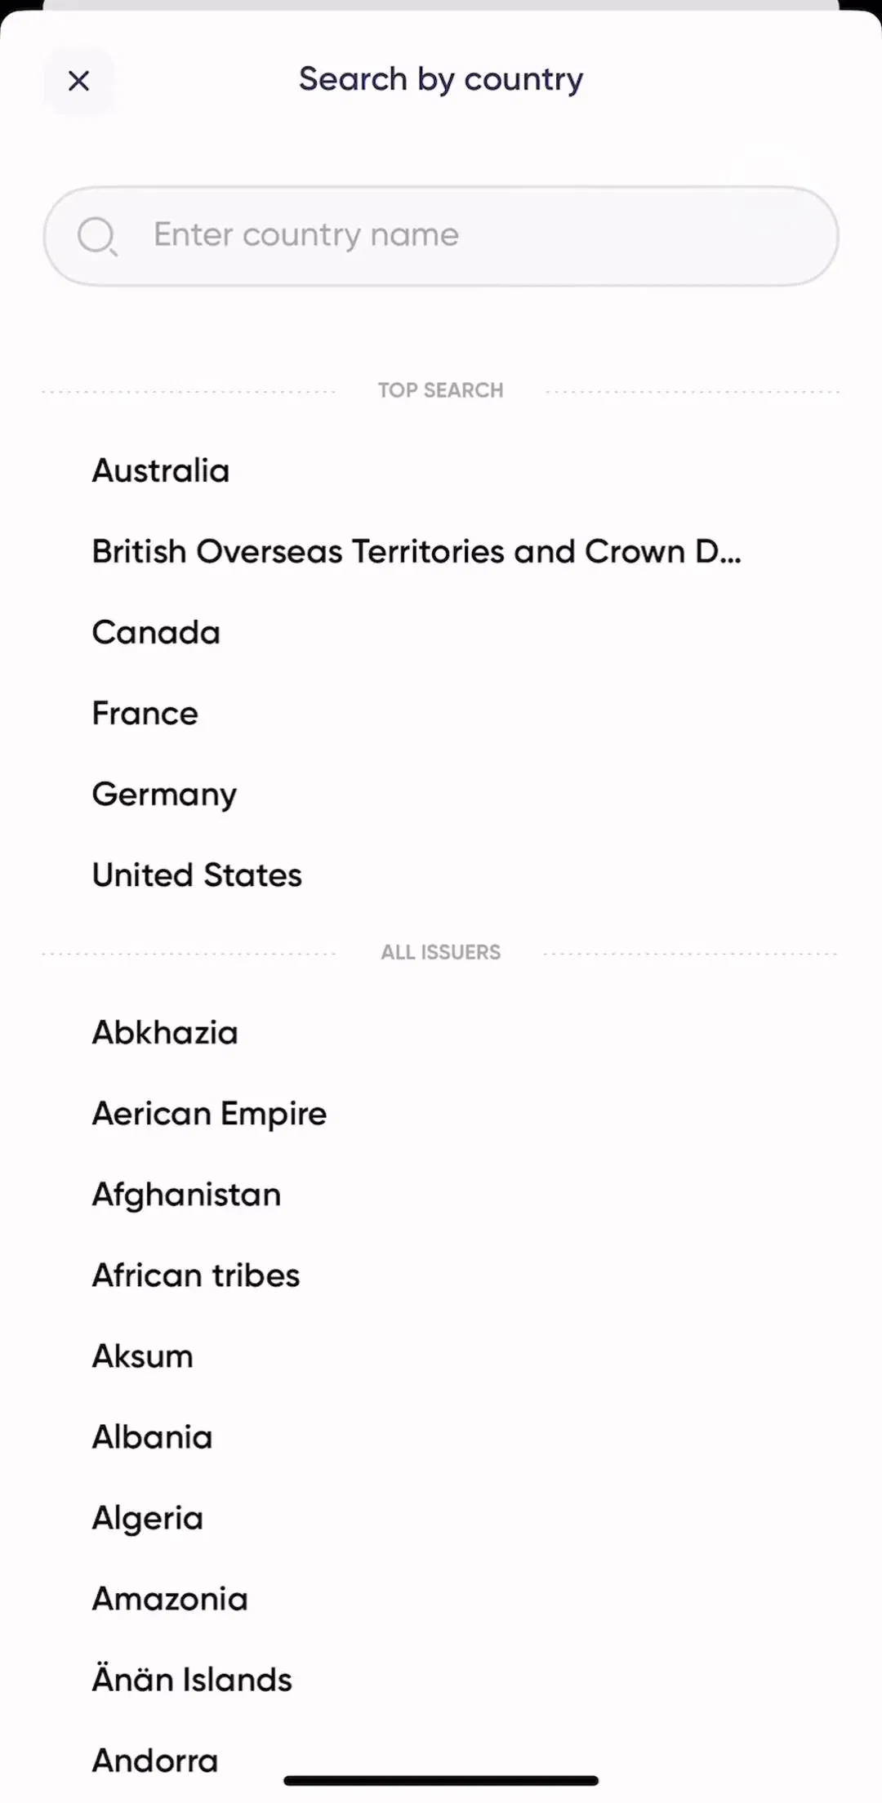Choose United States as country
The image size is (882, 1803).
[x=197, y=875]
